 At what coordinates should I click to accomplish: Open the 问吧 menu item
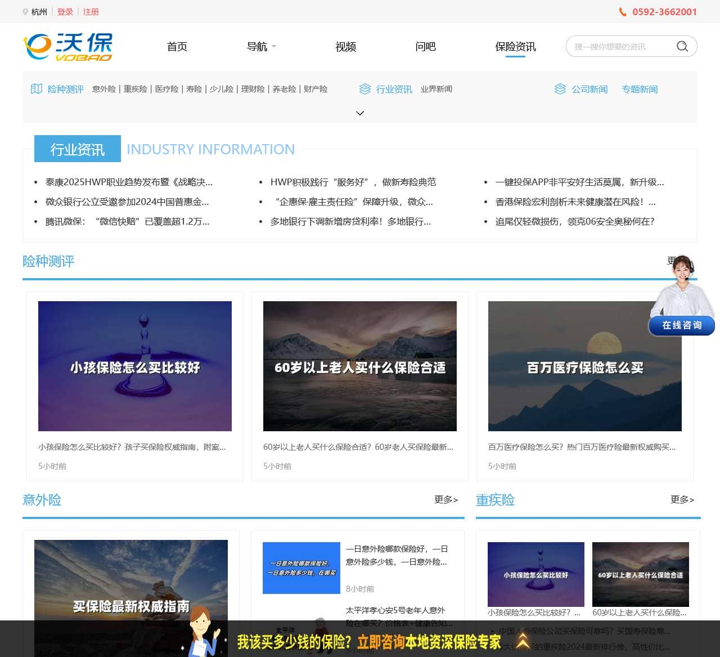tap(425, 47)
